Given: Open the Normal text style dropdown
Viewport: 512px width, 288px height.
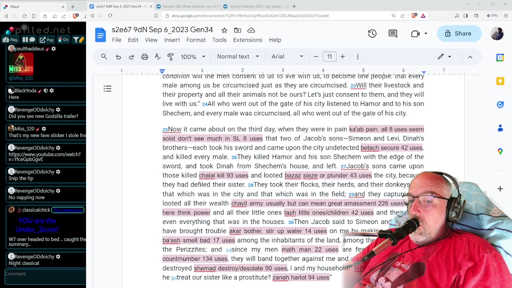Looking at the screenshot, I should click(238, 57).
